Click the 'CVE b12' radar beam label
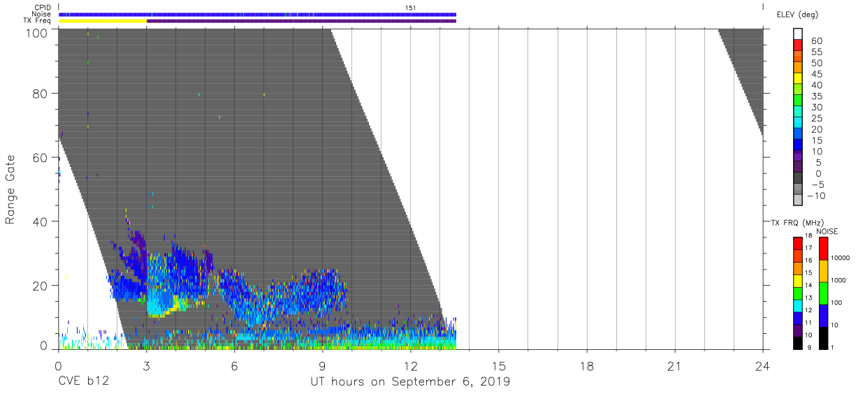The image size is (858, 396). coord(82,381)
